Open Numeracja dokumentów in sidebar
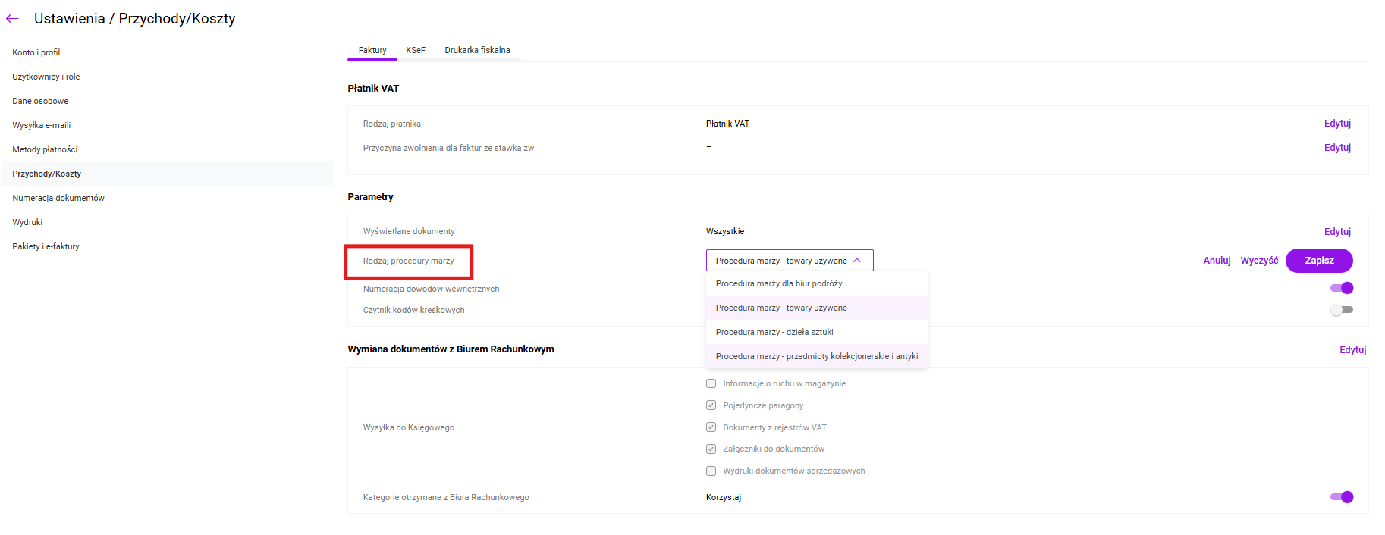 (58, 198)
